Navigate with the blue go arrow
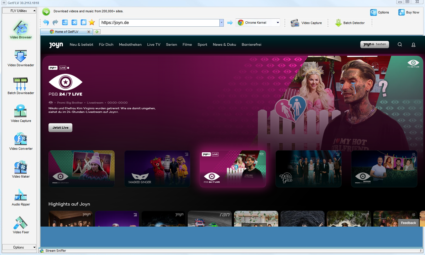 point(230,23)
